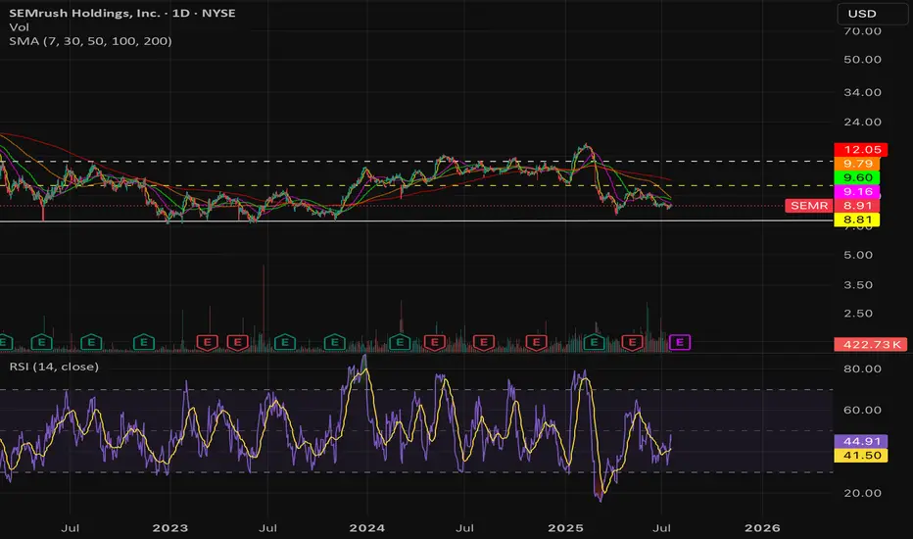This screenshot has height=539, width=913.
Task: Click the 24.00 price axis label
Action: tap(862, 122)
